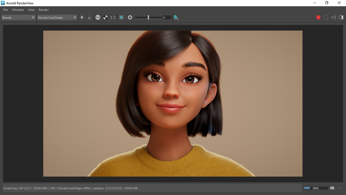The width and height of the screenshot is (346, 195).
Task: Click the exposure value input field
Action: [x=167, y=17]
